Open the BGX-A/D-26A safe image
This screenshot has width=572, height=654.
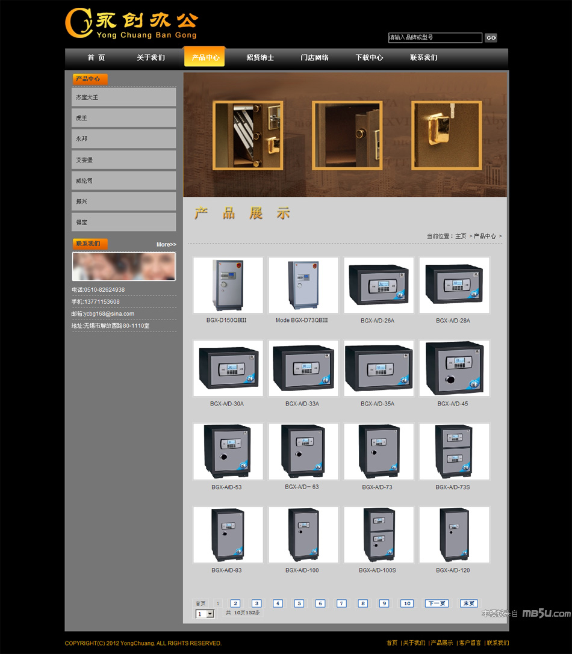coord(378,285)
